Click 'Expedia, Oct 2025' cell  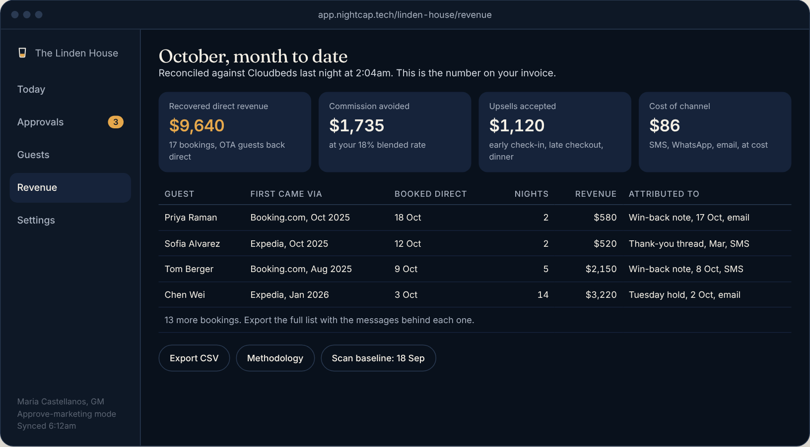coord(289,244)
